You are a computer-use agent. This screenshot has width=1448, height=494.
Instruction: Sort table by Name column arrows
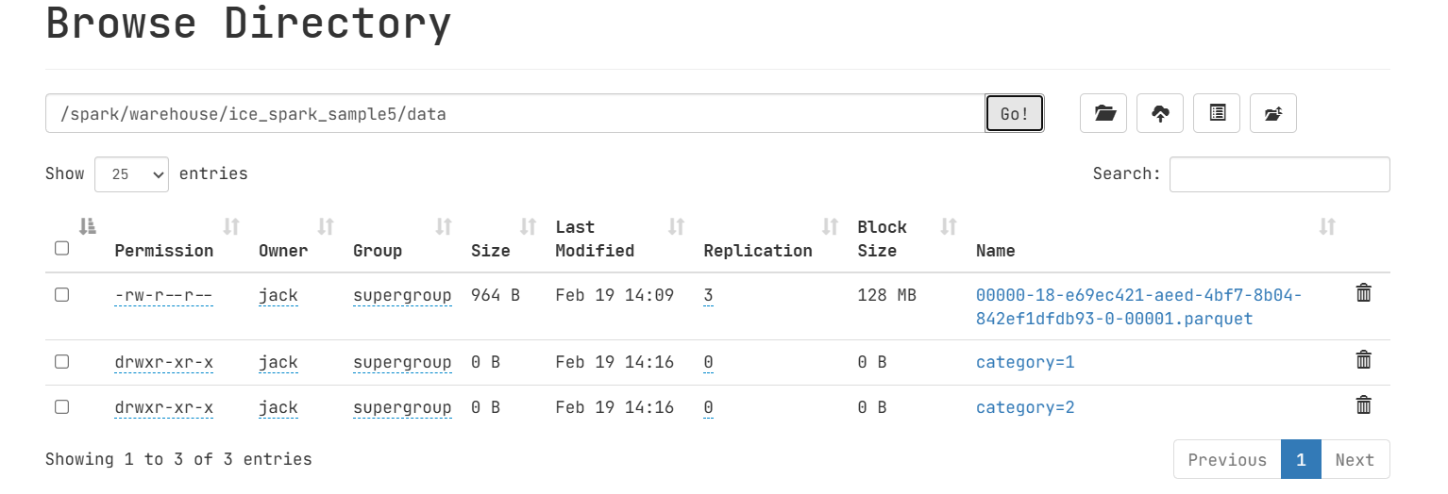point(1327,226)
